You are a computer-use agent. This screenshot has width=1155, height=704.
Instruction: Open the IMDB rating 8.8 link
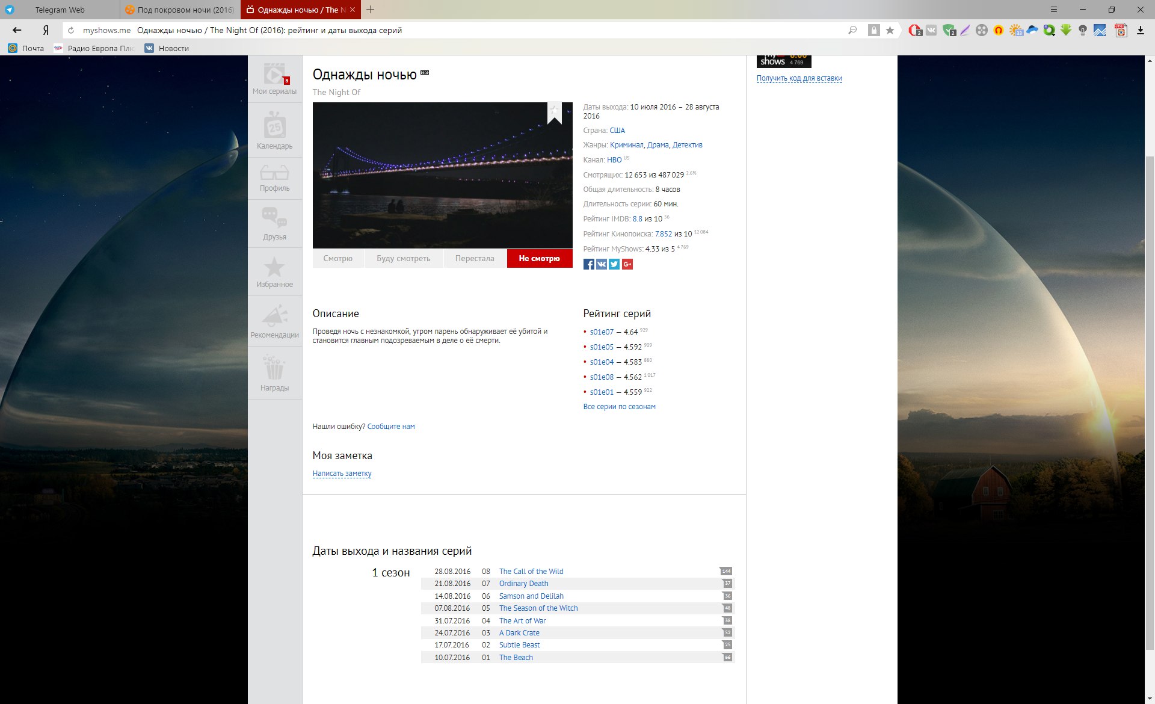tap(638, 219)
